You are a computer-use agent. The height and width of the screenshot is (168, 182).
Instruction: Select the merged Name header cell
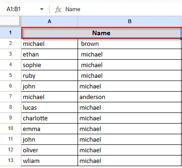(101, 33)
